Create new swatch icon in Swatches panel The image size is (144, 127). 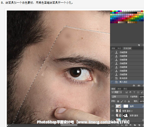(139, 45)
